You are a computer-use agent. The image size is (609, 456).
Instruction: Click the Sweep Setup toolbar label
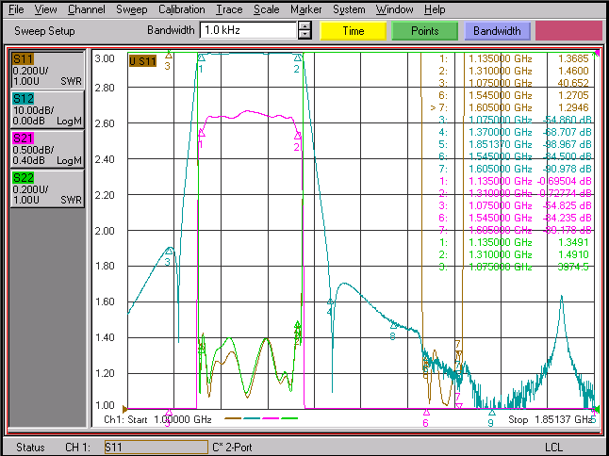point(44,31)
